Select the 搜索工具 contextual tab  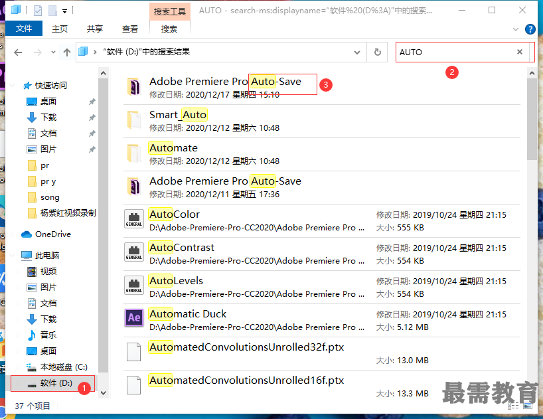coord(170,11)
